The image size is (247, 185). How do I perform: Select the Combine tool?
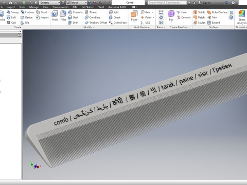tap(93, 17)
